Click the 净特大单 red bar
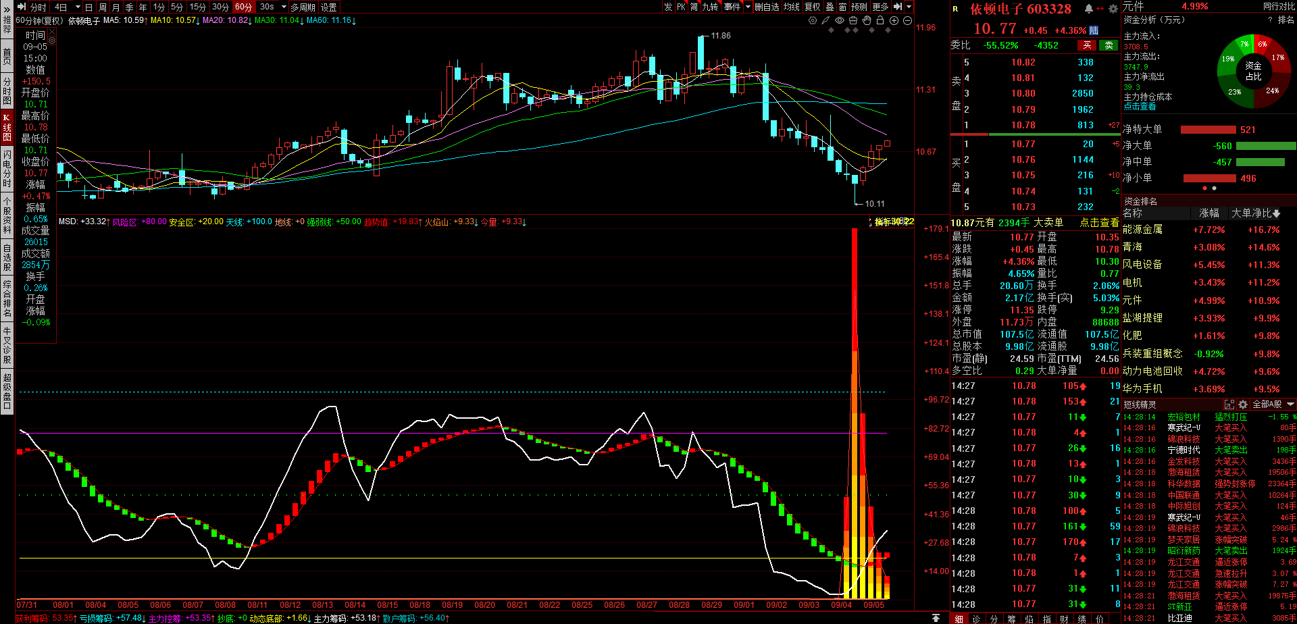Screen dimensions: 1297x624 [x=1208, y=130]
